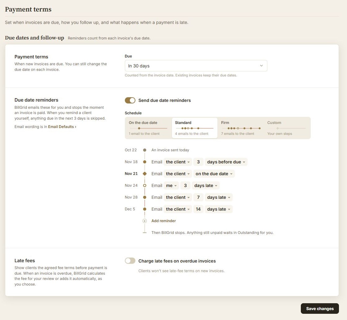Open the Email Defaults link
347x320 pixels.
point(62,127)
